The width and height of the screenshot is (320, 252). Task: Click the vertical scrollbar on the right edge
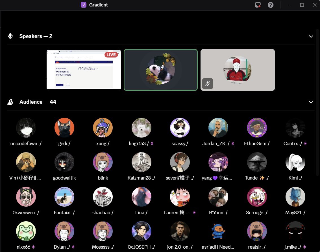tap(317, 102)
